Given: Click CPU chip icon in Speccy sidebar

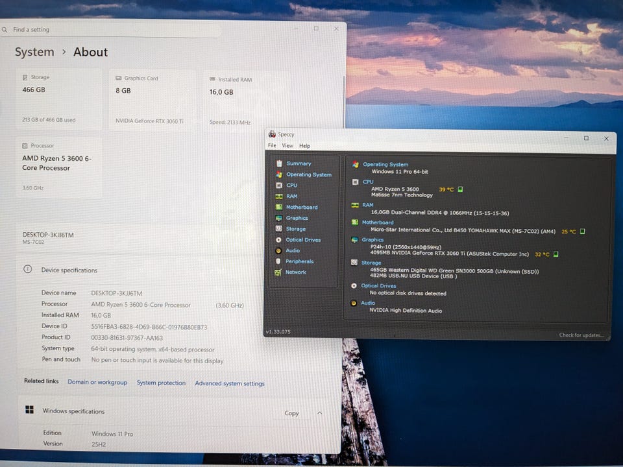Looking at the screenshot, I should pos(279,186).
